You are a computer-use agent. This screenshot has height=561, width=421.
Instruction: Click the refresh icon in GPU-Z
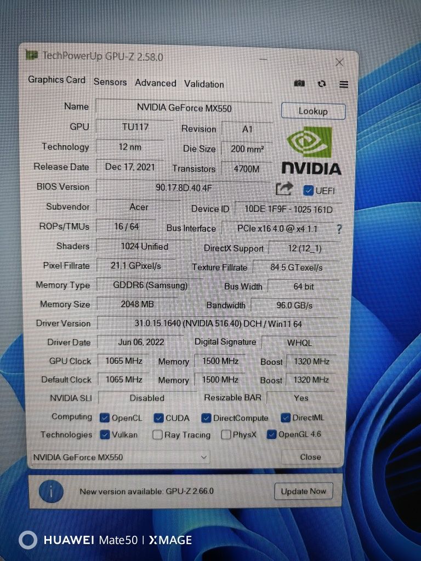click(x=322, y=84)
